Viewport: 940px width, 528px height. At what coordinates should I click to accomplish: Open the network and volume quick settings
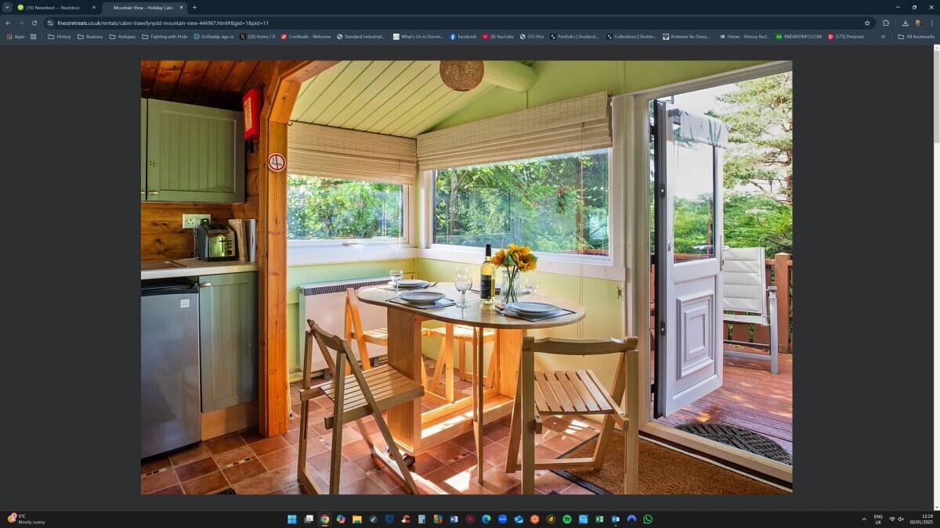tap(897, 519)
